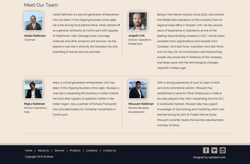Open Contact Us footer link
Viewport: 250px width, 164px height.
click(x=110, y=150)
